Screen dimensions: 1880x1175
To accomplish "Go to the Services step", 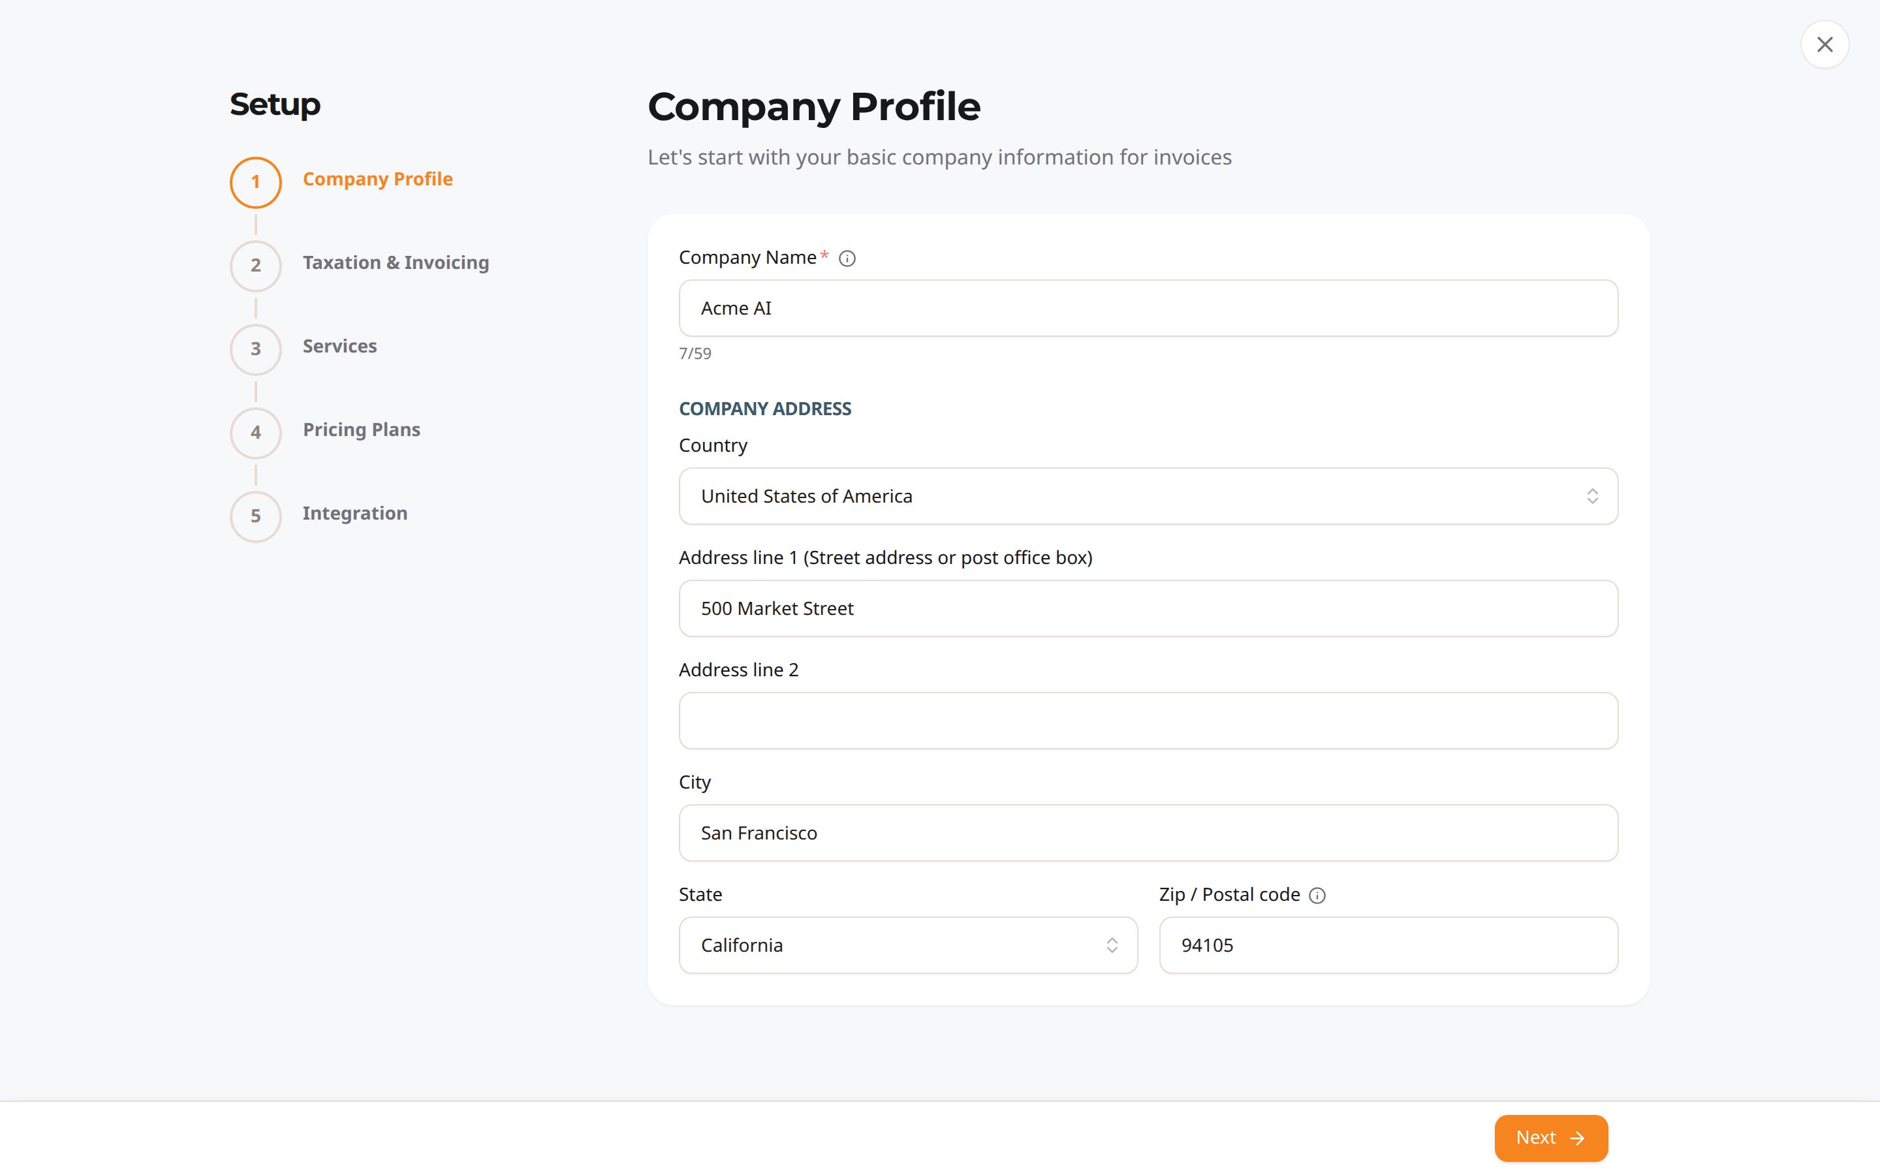I will tap(339, 346).
